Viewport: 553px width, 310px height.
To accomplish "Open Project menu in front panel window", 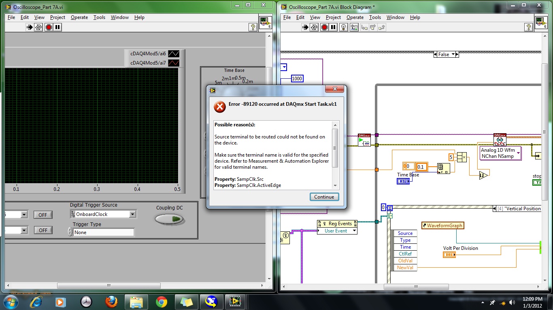I will click(57, 17).
